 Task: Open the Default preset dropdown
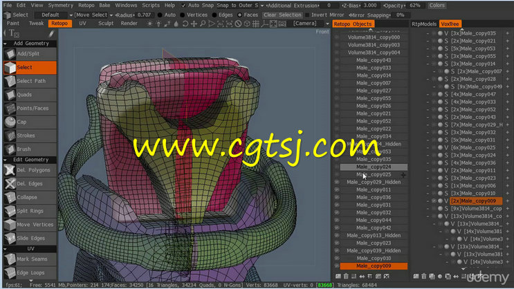[x=54, y=15]
